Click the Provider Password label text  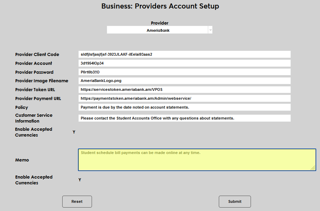(x=34, y=72)
